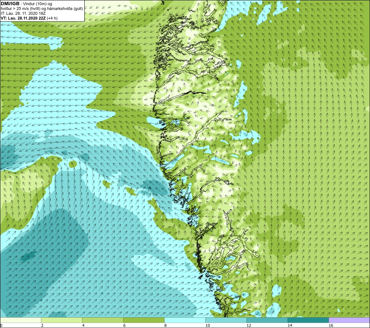Click the 'hviður > 25 m/s' legend line
The image size is (370, 328).
pos(42,9)
